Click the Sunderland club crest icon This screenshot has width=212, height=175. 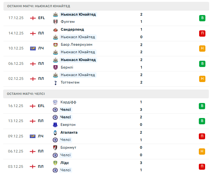coord(56,29)
